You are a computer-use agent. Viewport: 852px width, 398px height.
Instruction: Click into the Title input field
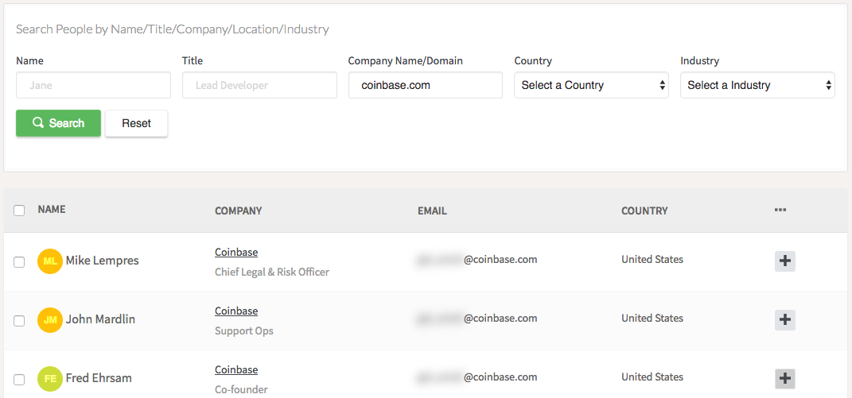click(x=259, y=85)
